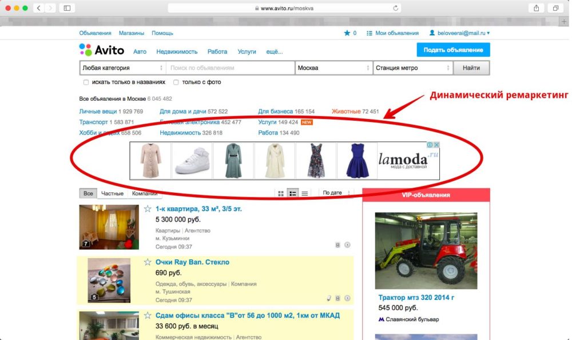Open top 'Услуги' menu item
The height and width of the screenshot is (340, 572).
point(247,52)
